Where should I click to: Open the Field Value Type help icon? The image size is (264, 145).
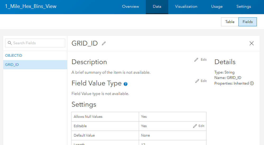[x=126, y=84]
